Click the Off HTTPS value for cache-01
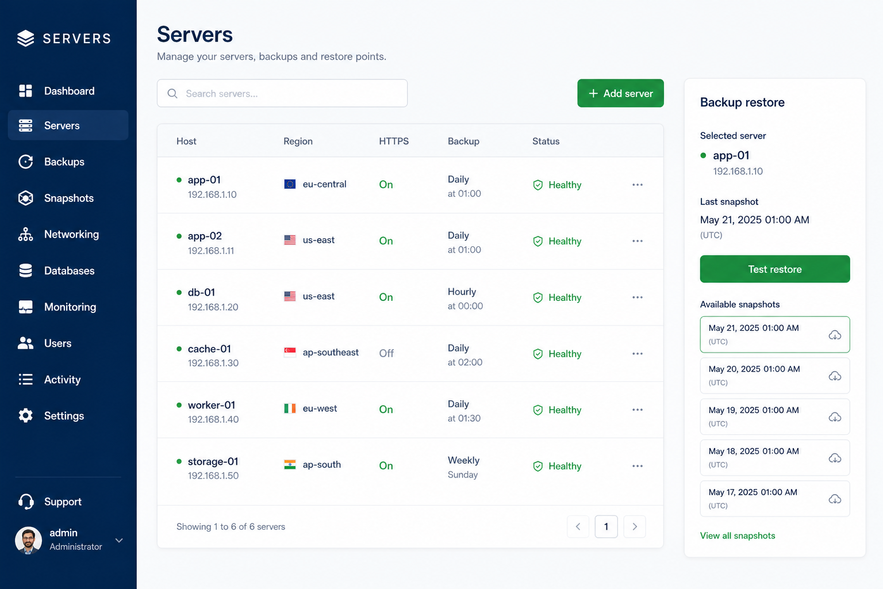 point(386,353)
